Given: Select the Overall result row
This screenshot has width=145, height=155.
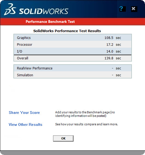Looking at the screenshot, I should point(73,58).
